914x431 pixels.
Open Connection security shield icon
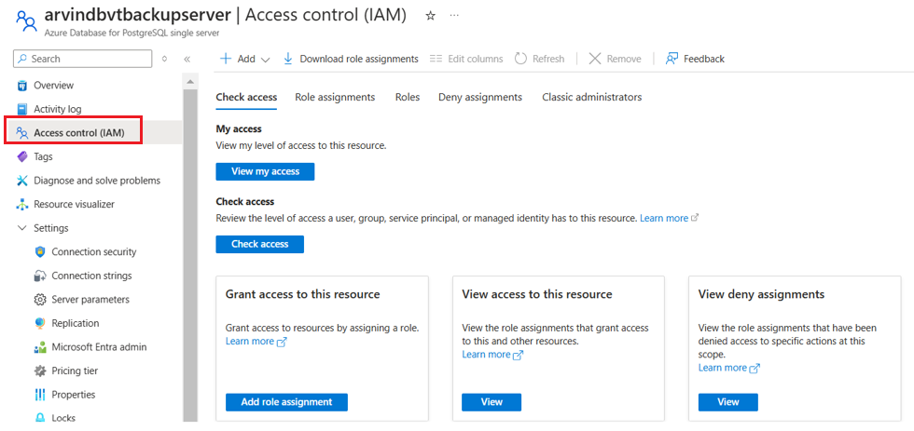click(x=40, y=252)
